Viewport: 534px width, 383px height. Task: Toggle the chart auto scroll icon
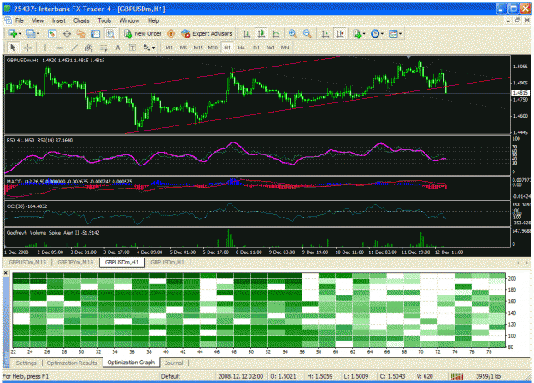(x=326, y=33)
